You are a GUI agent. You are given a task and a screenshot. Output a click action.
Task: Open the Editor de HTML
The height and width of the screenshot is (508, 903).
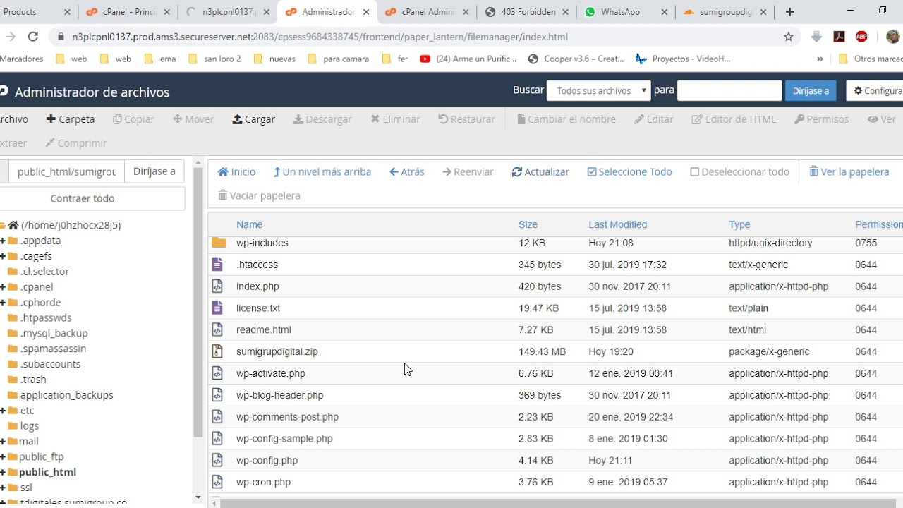point(734,119)
